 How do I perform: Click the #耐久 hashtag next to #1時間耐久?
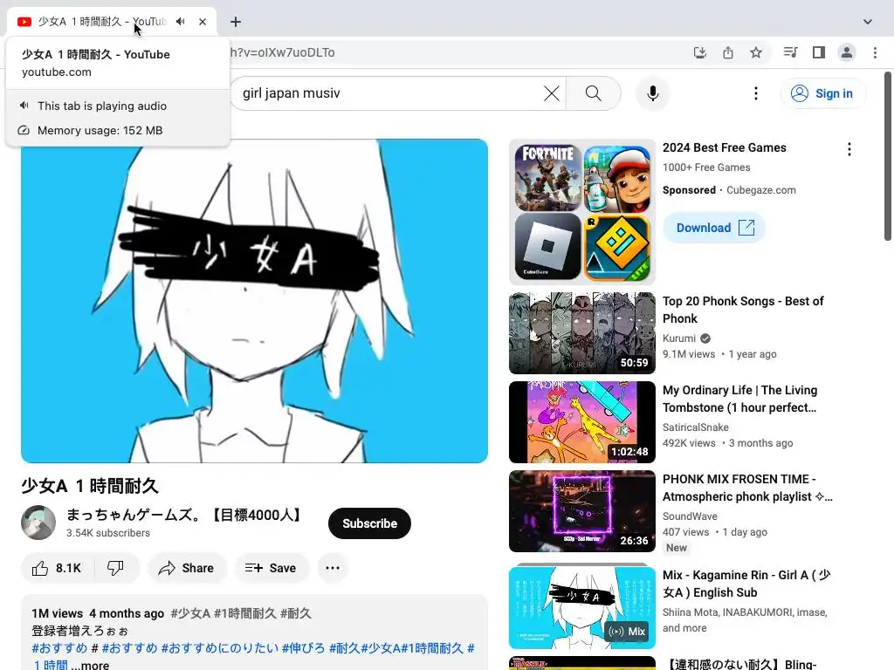click(295, 613)
